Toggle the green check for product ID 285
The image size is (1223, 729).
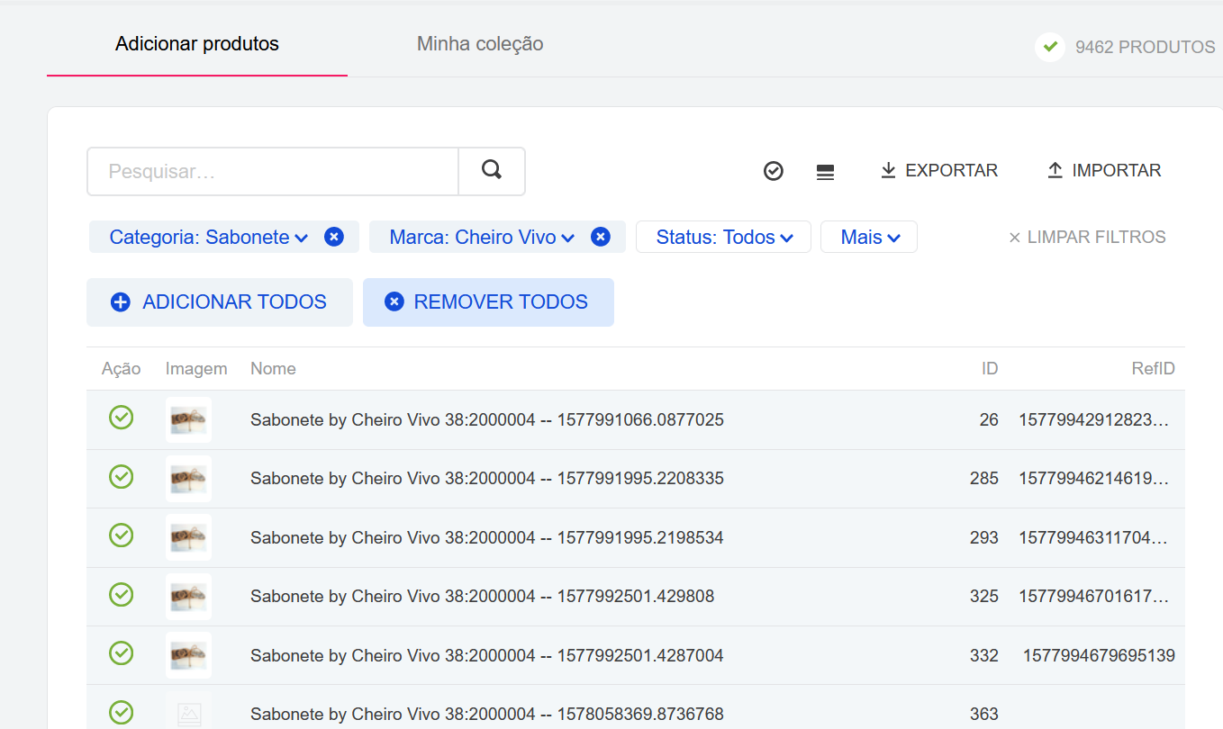coord(121,477)
